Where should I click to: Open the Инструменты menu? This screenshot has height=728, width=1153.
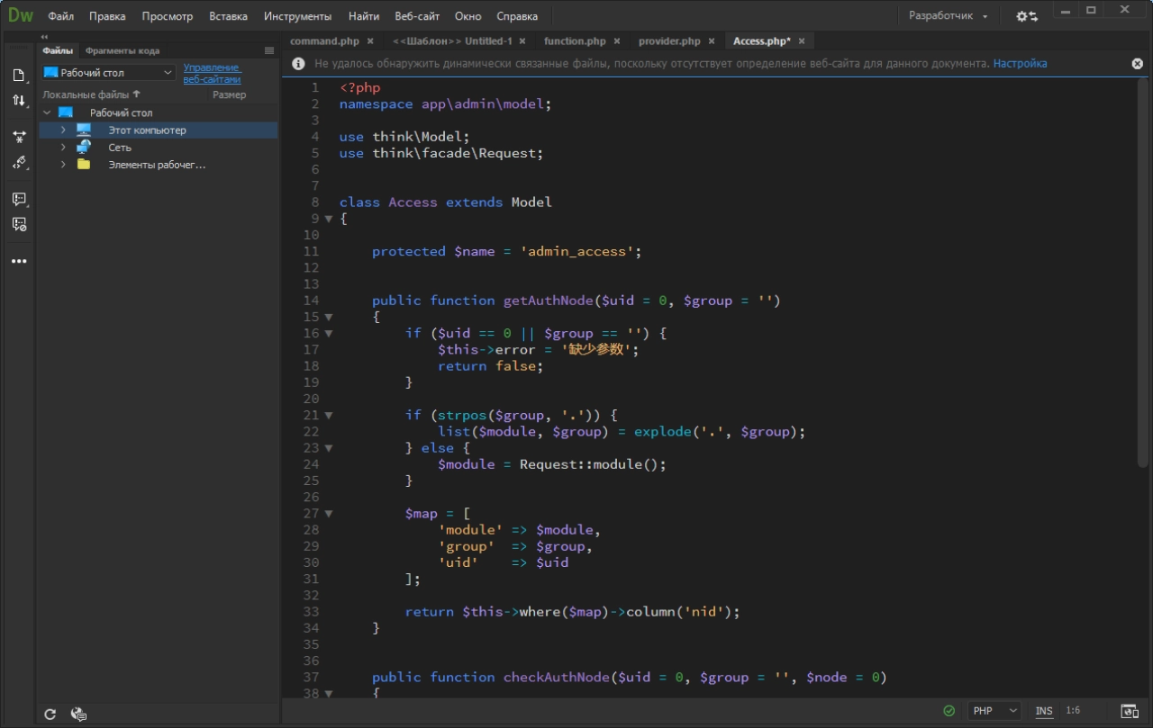point(297,16)
